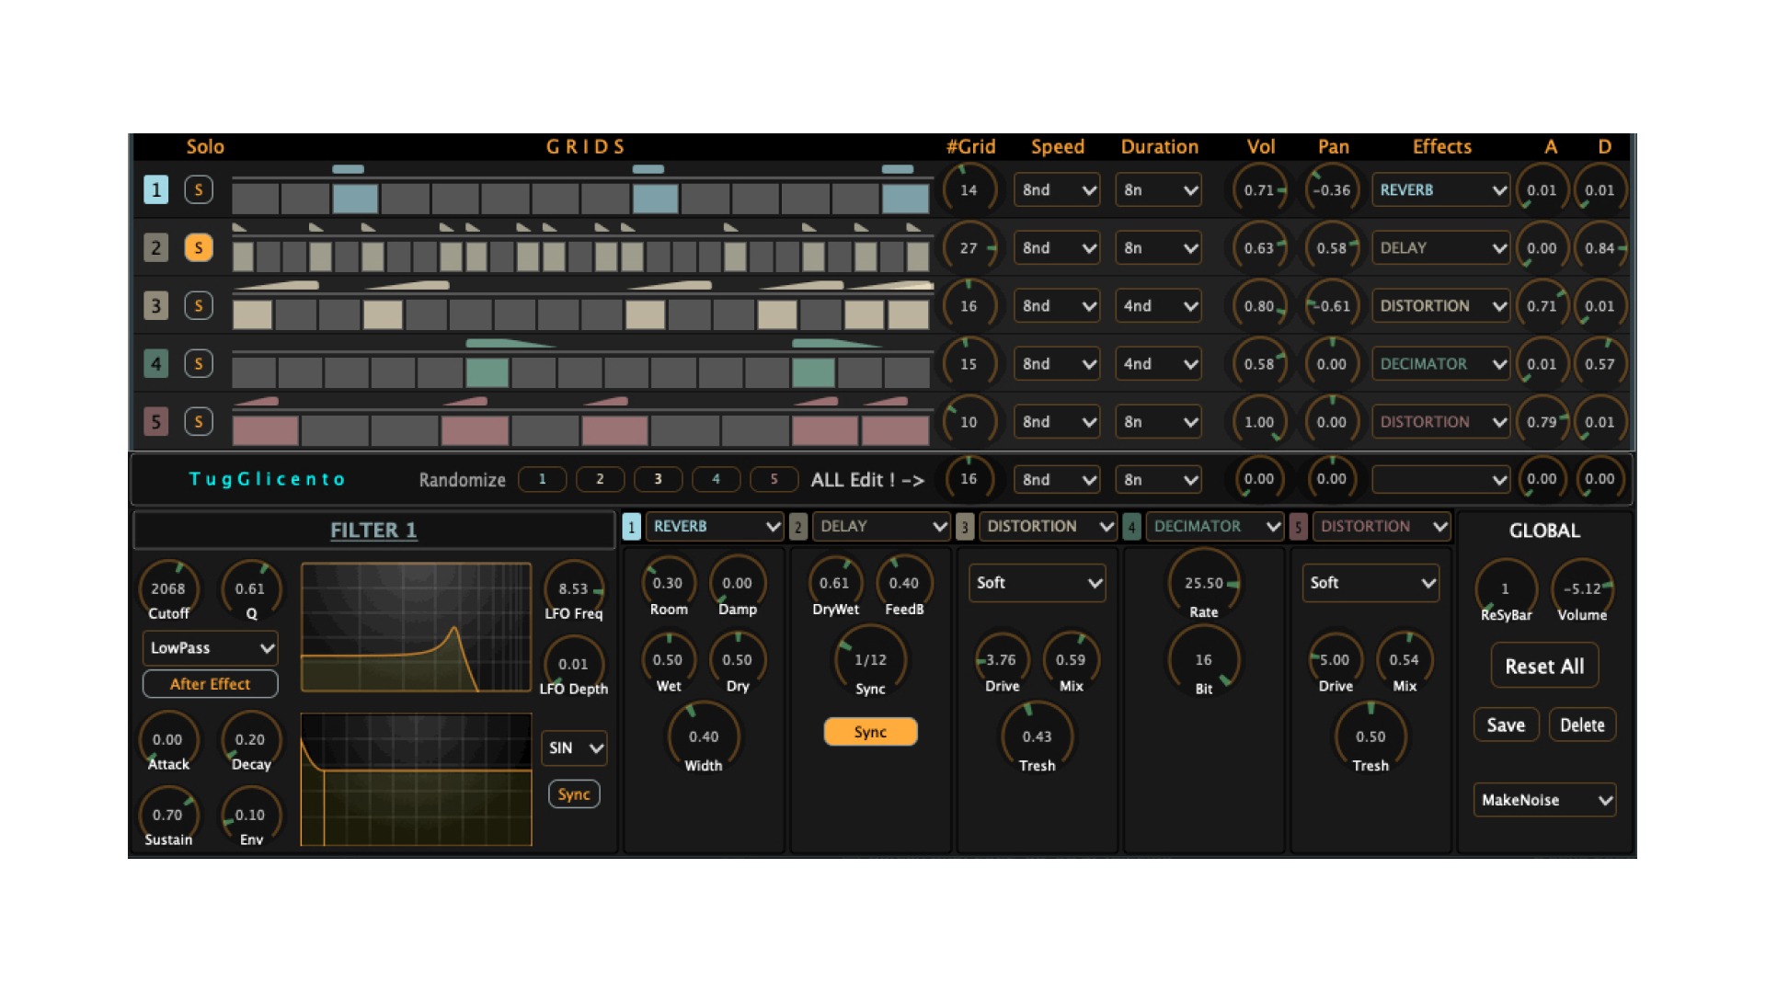Open track 4 Effects dropdown showing DECIMATOR
1766x993 pixels.
coord(1440,363)
